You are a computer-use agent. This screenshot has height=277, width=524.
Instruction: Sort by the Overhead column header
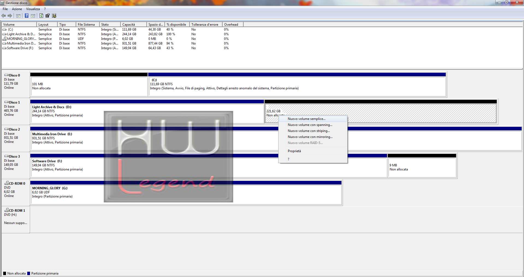pyautogui.click(x=233, y=25)
